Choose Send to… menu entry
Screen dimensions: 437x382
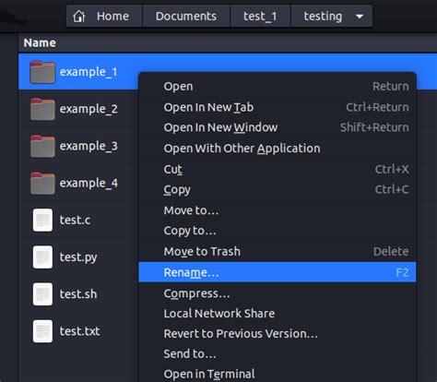click(278, 354)
